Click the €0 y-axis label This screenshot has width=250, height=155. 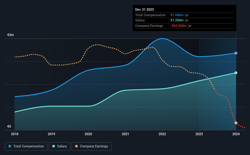pyautogui.click(x=9, y=126)
